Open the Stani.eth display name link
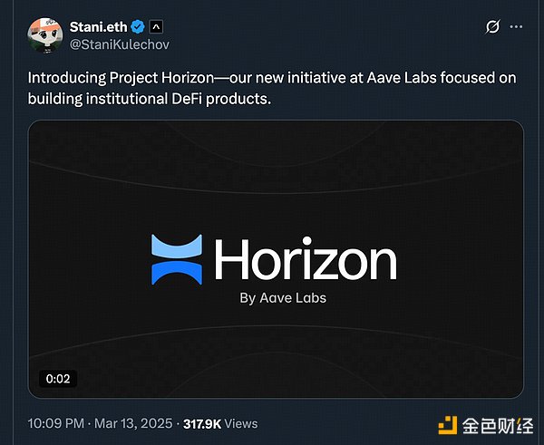 click(x=97, y=26)
